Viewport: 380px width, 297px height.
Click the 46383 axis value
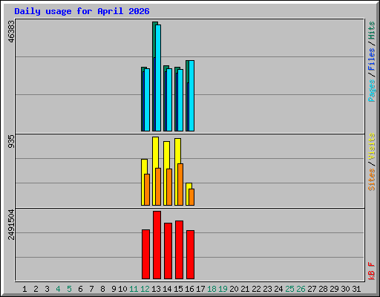pyautogui.click(x=11, y=31)
